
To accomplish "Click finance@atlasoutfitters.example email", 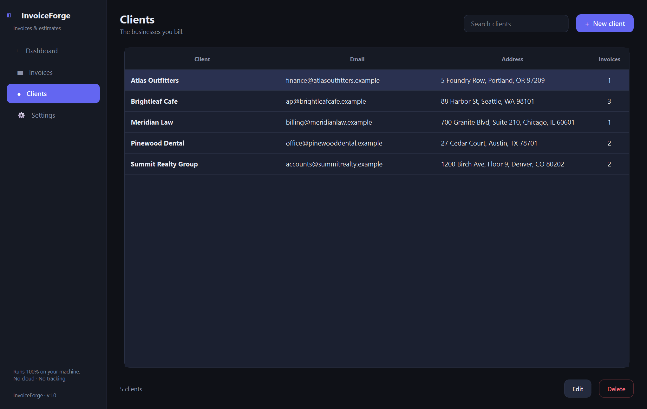I will pos(333,81).
